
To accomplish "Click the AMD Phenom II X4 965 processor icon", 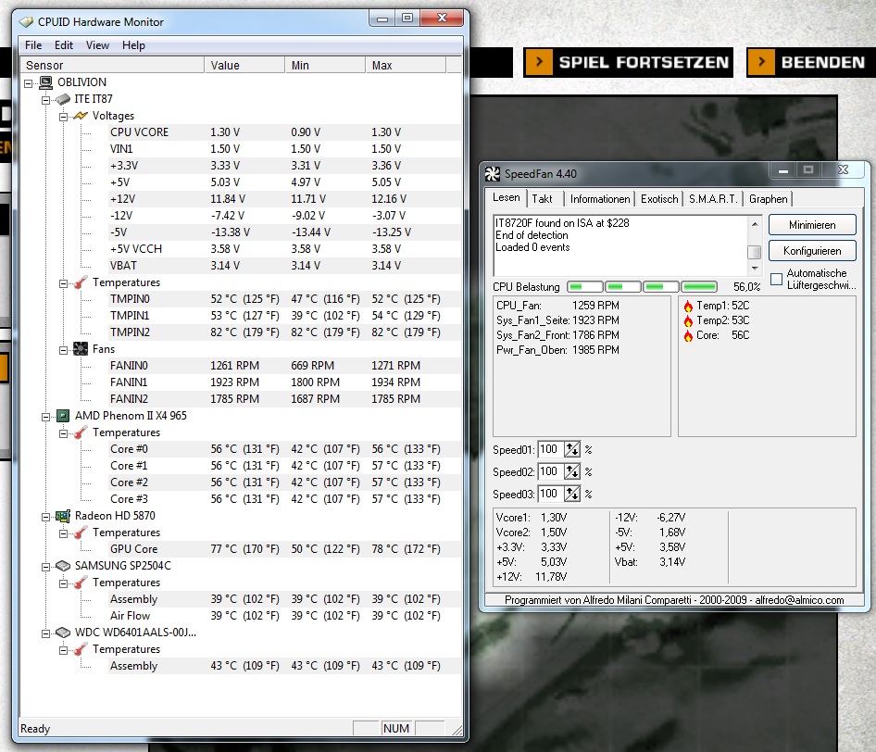I will [63, 416].
